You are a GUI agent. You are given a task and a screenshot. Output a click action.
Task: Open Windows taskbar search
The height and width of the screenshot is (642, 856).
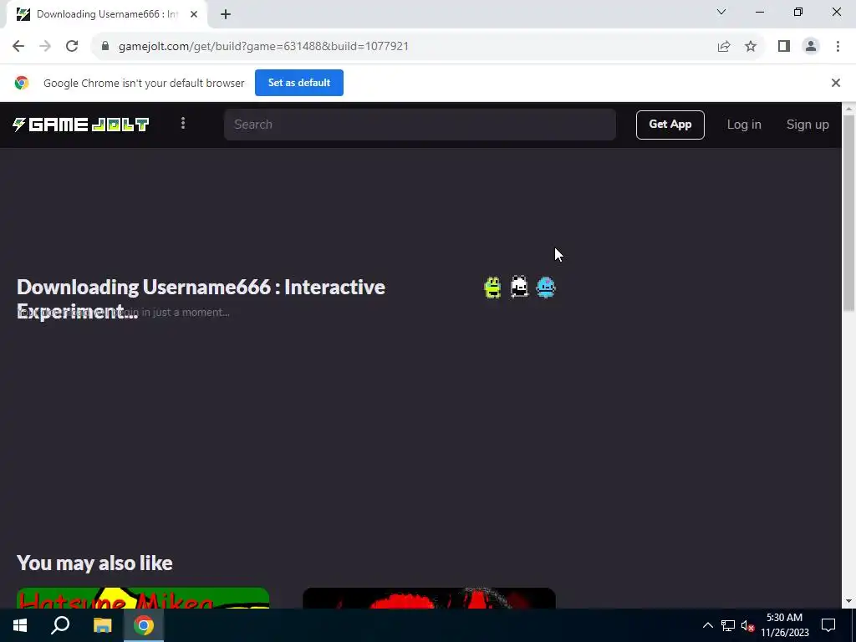[60, 625]
